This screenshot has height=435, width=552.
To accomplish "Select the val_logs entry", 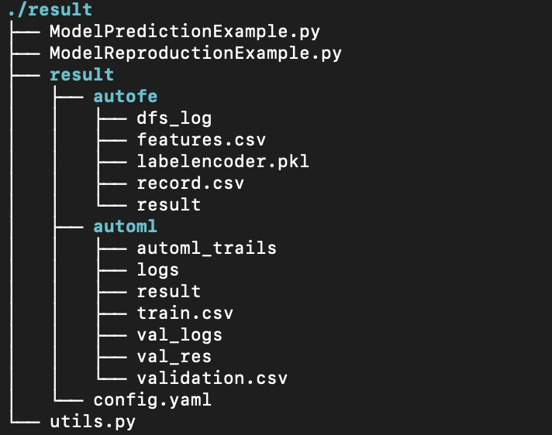I will point(179,335).
